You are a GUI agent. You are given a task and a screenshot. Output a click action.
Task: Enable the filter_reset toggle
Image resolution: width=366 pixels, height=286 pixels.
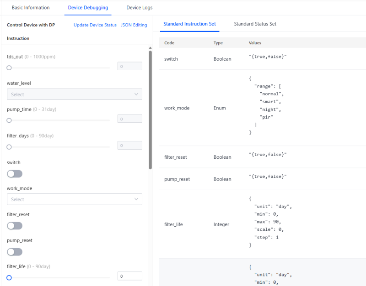15,226
